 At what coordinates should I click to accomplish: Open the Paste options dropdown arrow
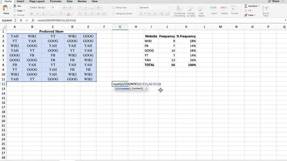pos(10,8)
